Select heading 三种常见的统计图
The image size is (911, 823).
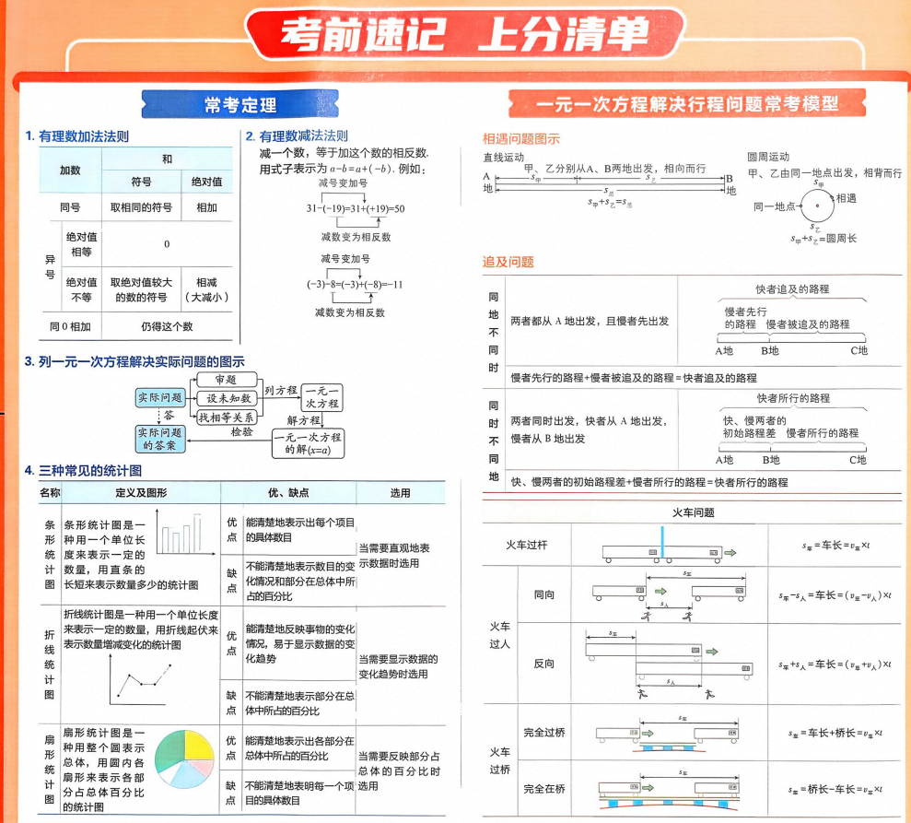pyautogui.click(x=83, y=470)
